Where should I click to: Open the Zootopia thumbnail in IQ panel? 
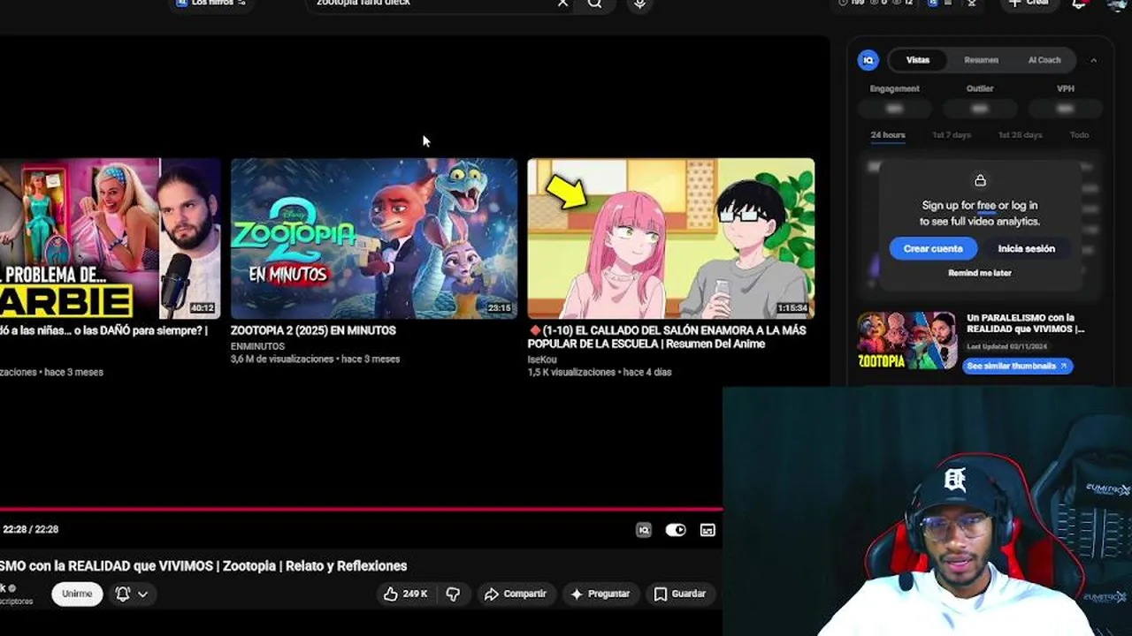pyautogui.click(x=906, y=340)
